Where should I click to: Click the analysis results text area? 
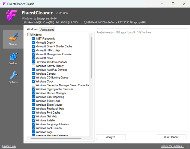tap(142, 80)
